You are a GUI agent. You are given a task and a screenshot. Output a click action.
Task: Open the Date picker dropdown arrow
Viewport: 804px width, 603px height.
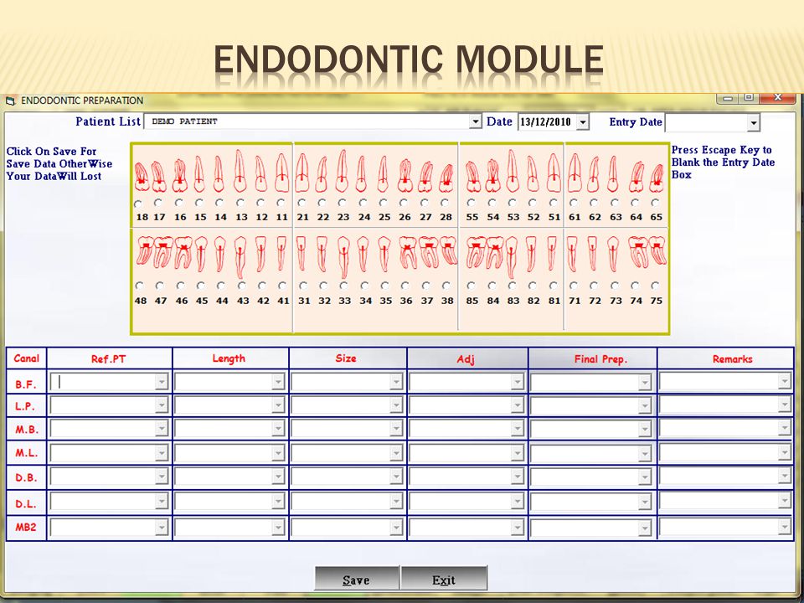(583, 122)
